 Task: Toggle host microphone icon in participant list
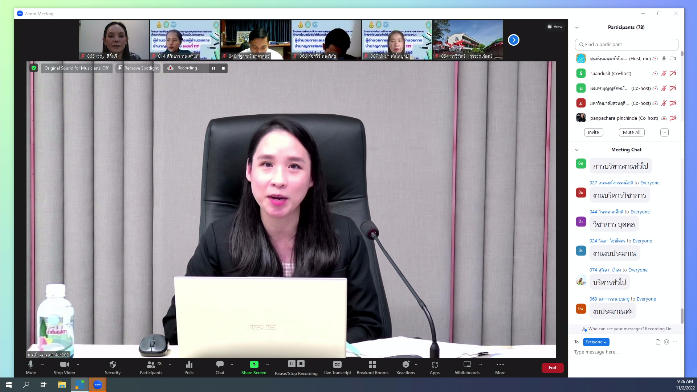point(664,58)
